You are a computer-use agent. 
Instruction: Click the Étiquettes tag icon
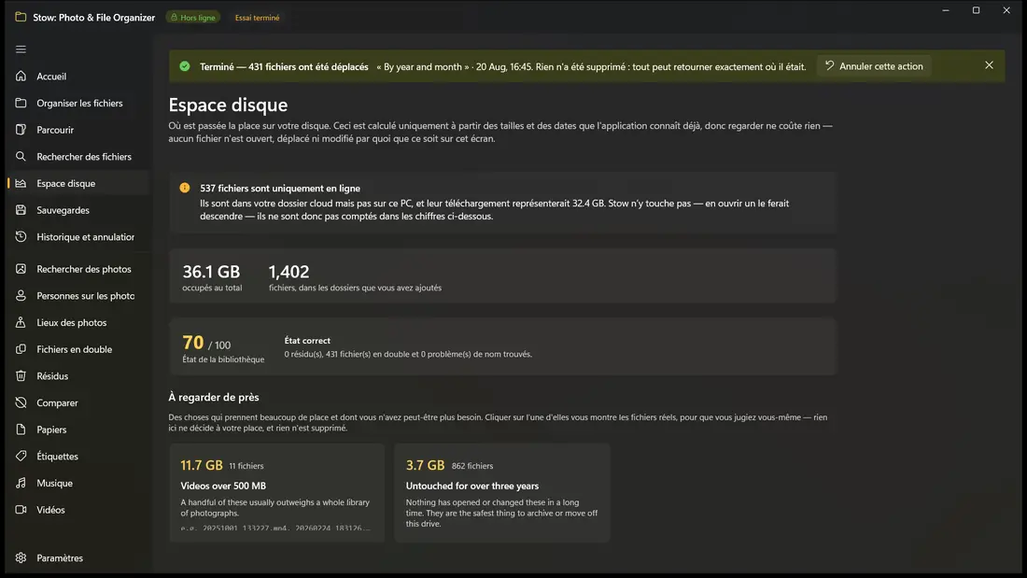point(21,456)
